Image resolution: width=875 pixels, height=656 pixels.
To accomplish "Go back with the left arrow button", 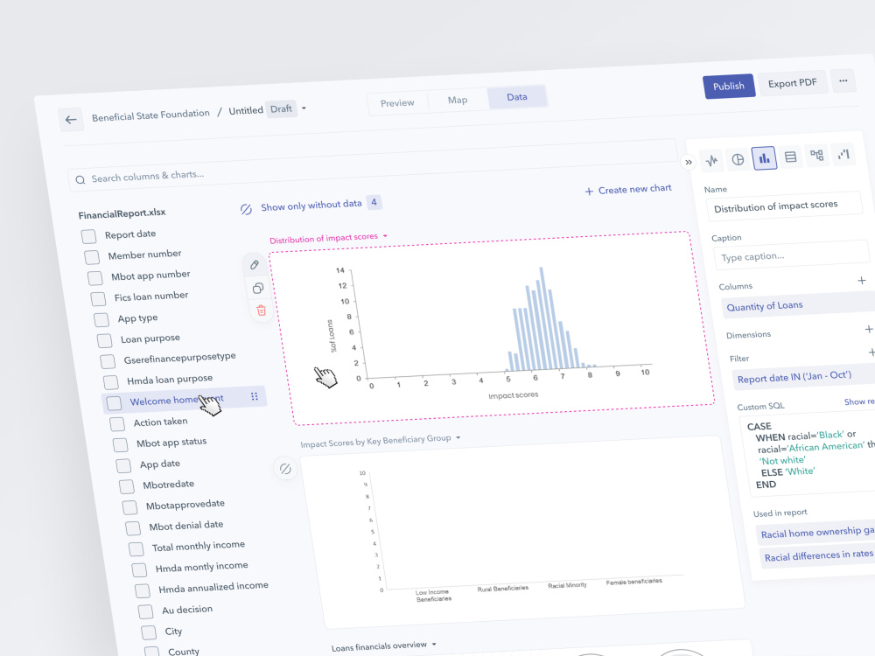I will [71, 119].
